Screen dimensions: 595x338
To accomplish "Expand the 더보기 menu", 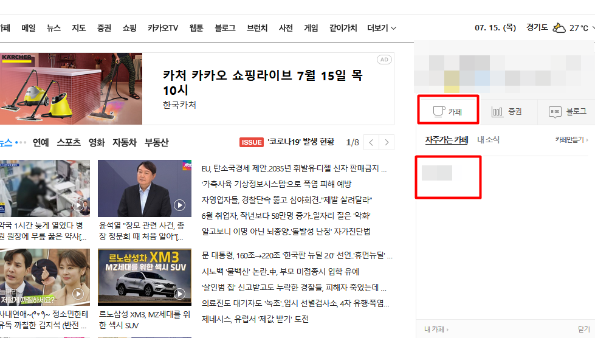I will [x=382, y=28].
